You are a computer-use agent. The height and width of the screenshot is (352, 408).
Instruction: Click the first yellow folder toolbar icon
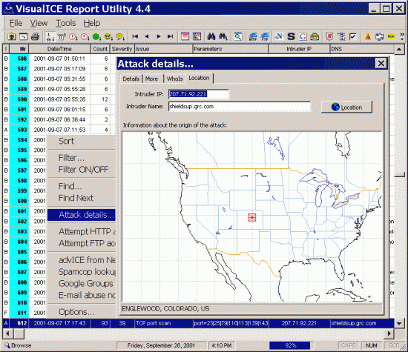tap(11, 36)
